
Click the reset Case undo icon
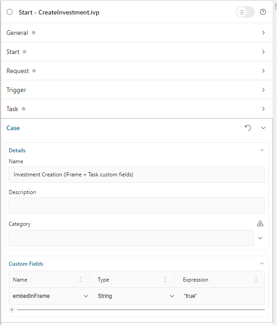coord(248,128)
